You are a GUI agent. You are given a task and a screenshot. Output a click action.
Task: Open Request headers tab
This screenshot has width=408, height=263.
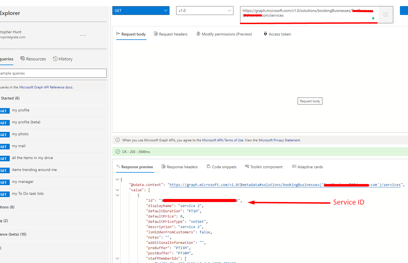[171, 34]
